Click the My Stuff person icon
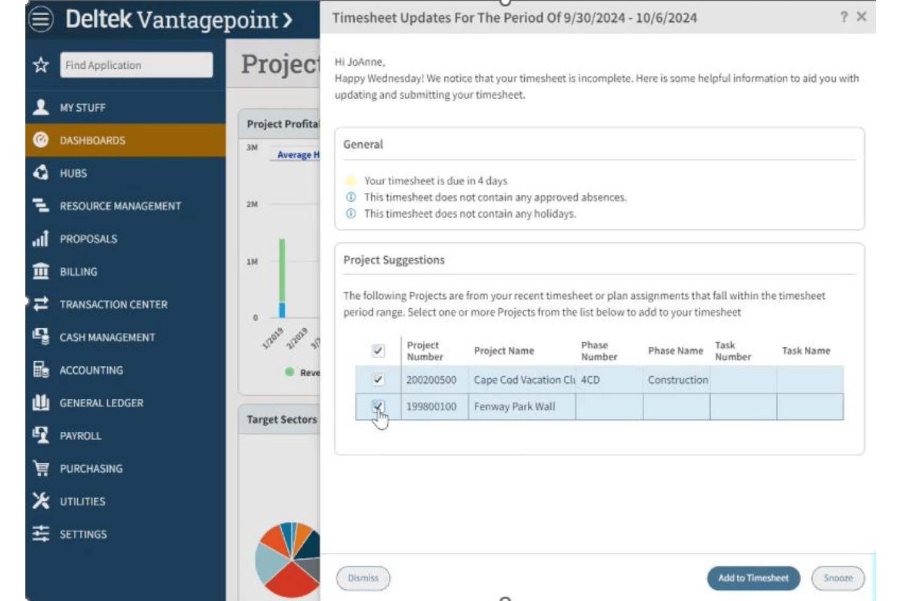The height and width of the screenshot is (601, 901). point(41,107)
